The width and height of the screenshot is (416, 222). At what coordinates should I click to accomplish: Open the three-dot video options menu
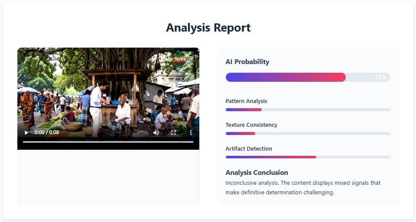191,132
